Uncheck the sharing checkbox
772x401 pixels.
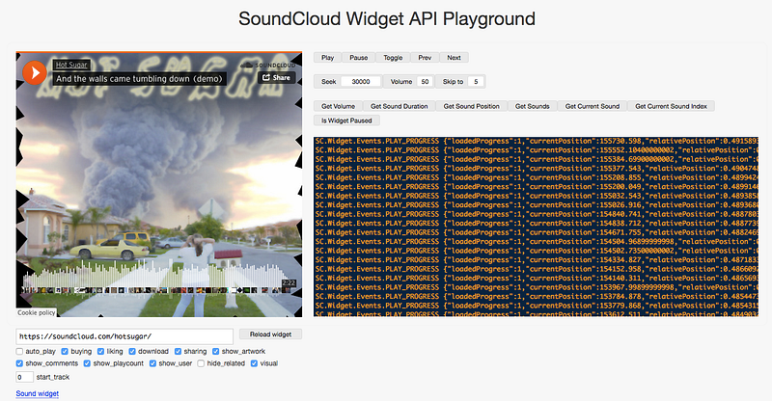(178, 351)
